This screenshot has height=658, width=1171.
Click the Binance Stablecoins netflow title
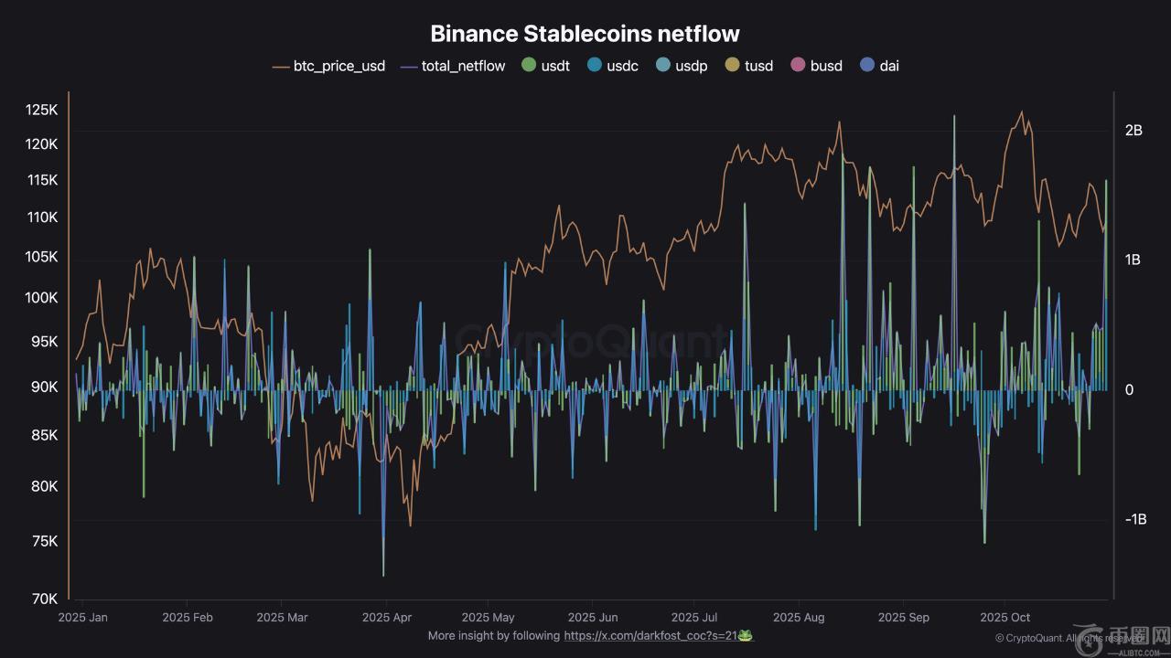point(585,34)
